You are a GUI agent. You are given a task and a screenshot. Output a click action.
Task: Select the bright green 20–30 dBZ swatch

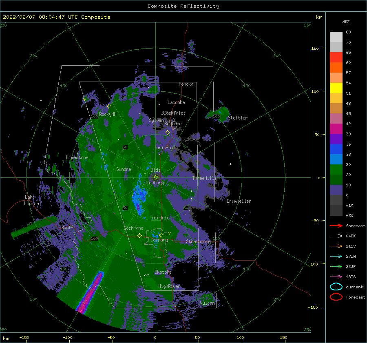(x=336, y=170)
